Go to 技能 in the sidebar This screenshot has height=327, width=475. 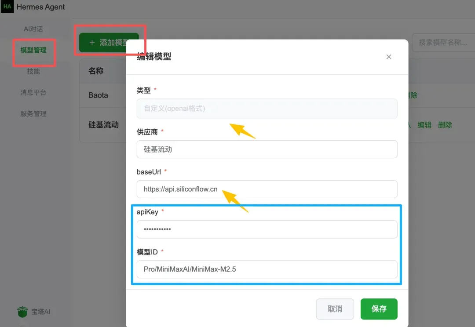click(33, 72)
